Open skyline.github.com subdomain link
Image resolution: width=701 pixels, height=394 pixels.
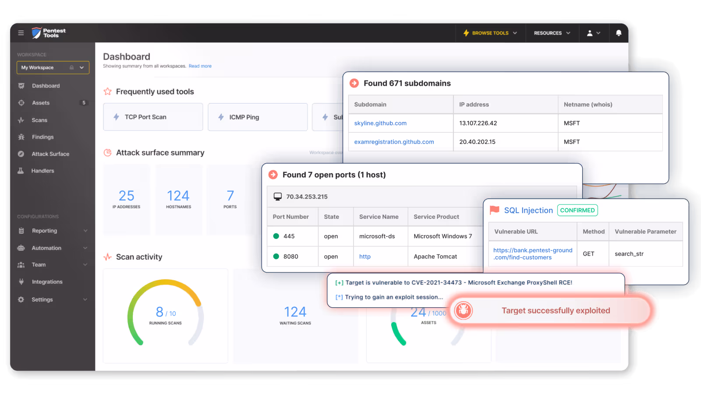point(380,123)
